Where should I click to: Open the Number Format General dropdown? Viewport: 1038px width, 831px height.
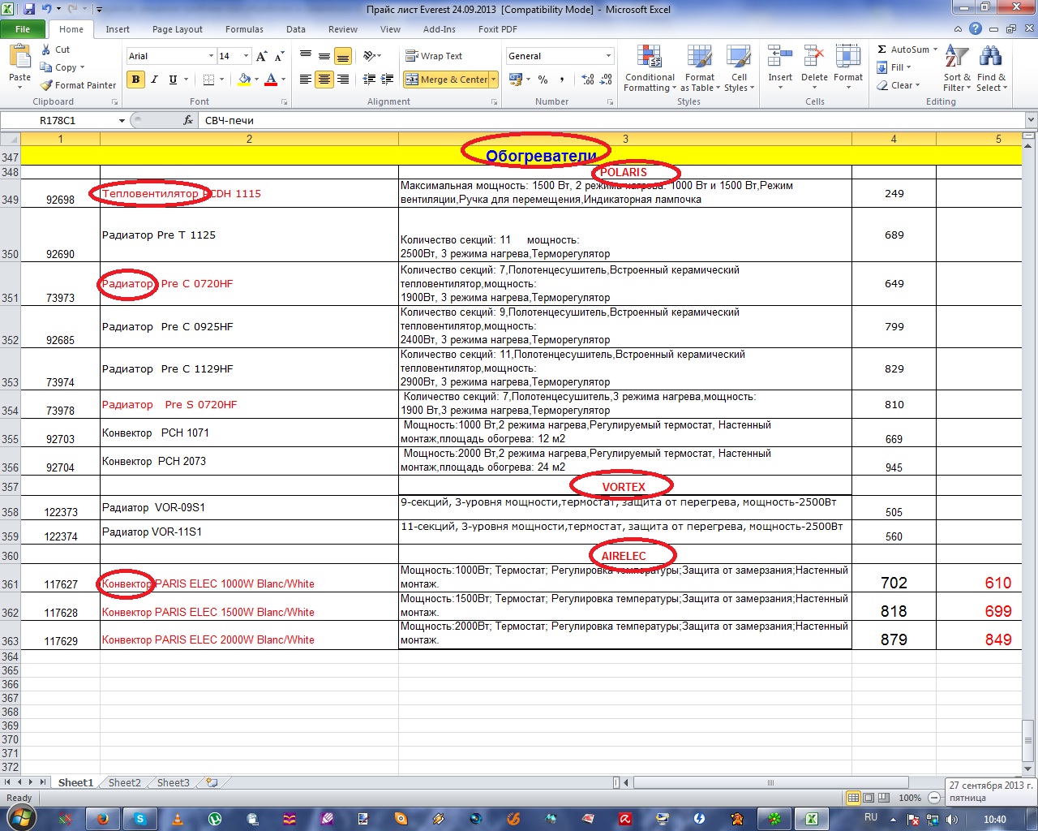point(608,56)
